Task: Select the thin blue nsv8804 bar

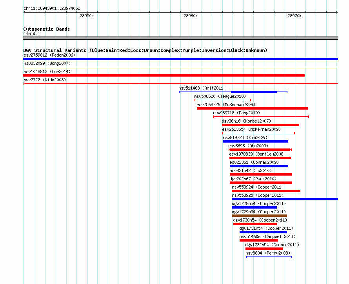Action: coord(269,257)
